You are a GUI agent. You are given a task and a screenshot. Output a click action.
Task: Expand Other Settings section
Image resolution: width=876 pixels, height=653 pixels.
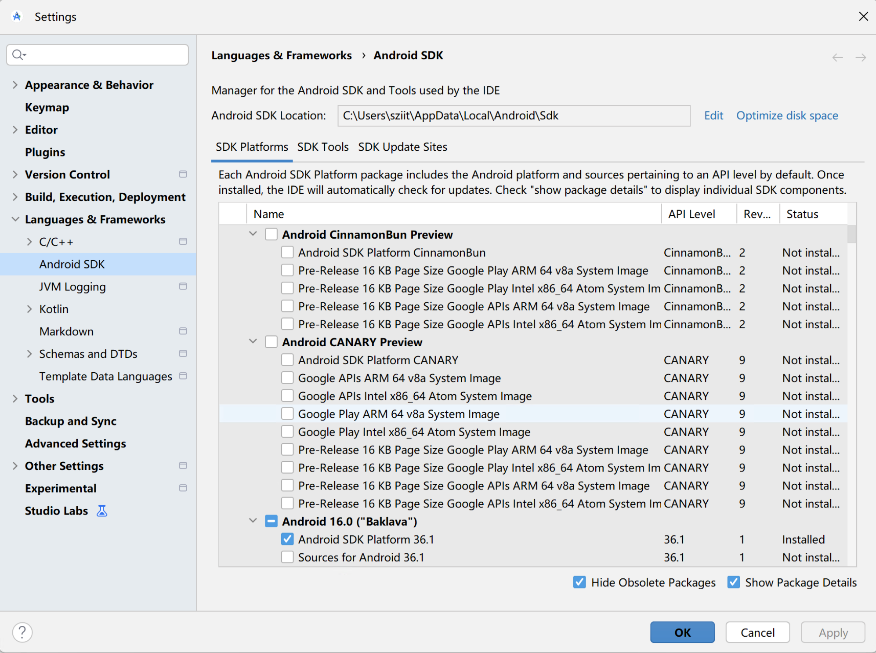point(15,466)
